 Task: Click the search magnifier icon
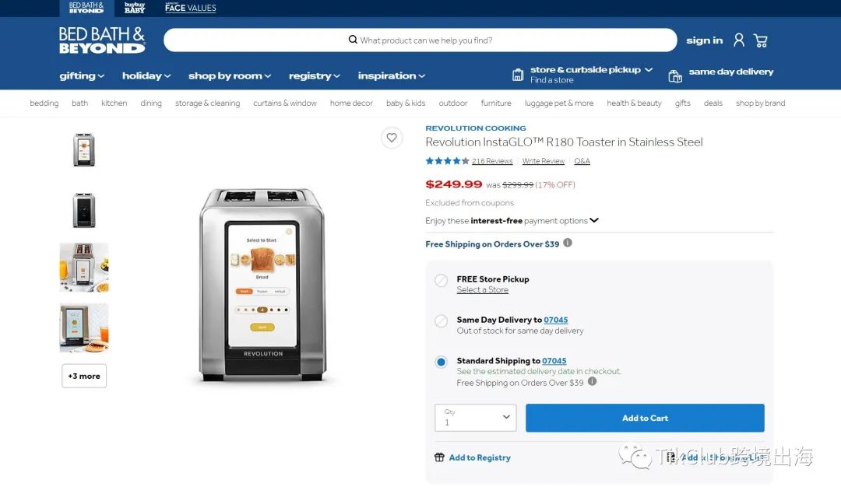click(x=353, y=40)
